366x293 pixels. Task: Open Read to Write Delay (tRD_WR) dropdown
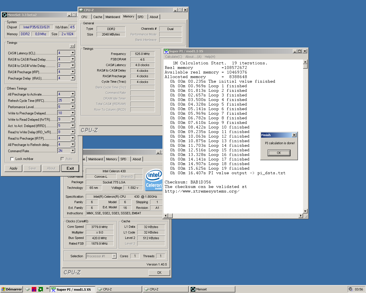coord(73,132)
